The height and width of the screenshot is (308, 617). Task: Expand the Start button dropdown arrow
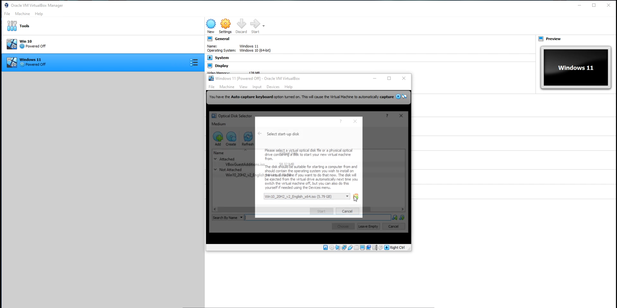pos(264,26)
